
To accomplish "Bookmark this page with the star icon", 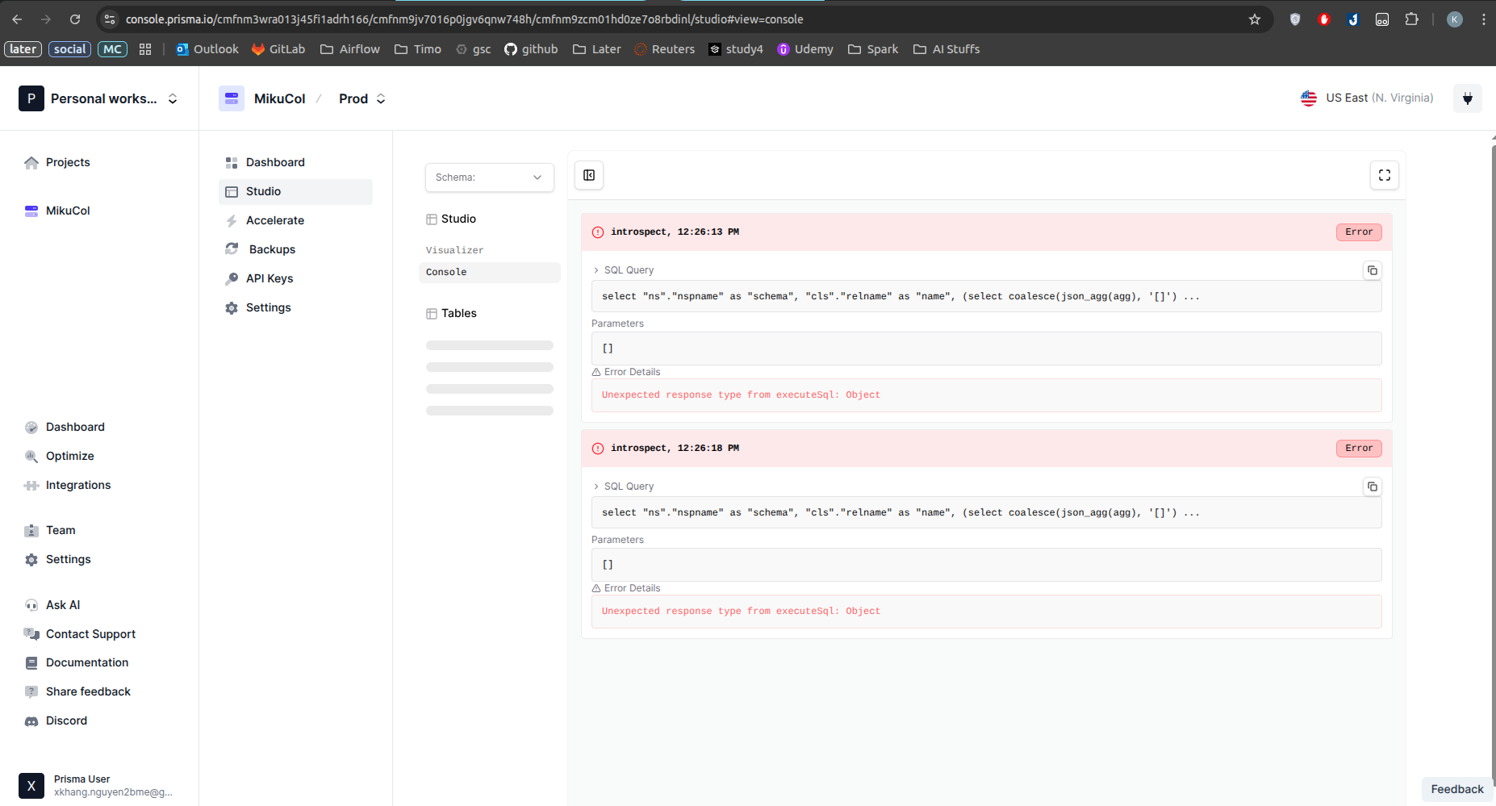I will tap(1254, 19).
